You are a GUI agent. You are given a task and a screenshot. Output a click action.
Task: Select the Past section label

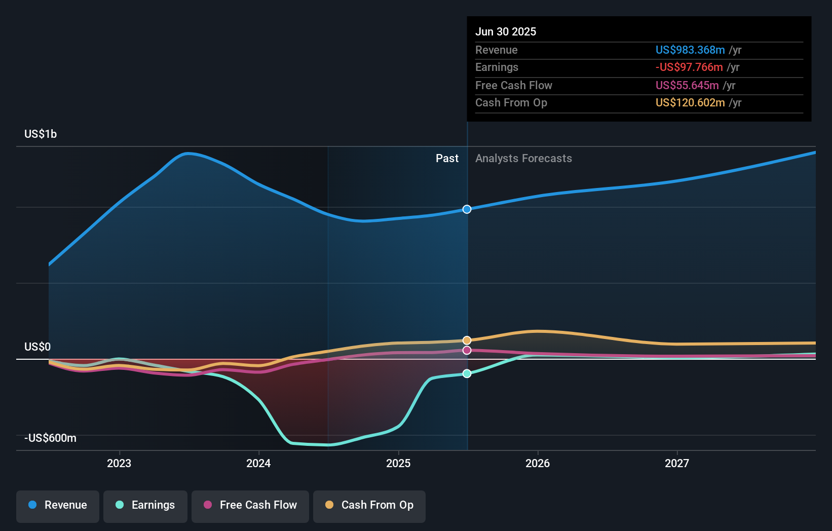coord(447,158)
